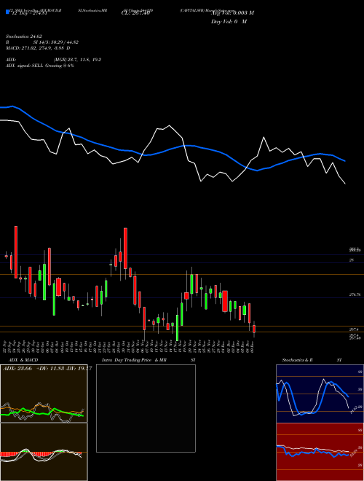Click the 'Avg Vol: 0.003 M' label
364x481 pixels.
point(232,12)
